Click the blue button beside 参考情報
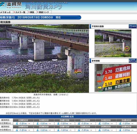The width and height of the screenshot is (137, 134). (x=133, y=61)
